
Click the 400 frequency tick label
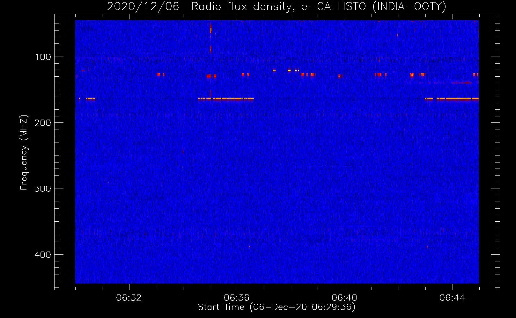point(43,255)
